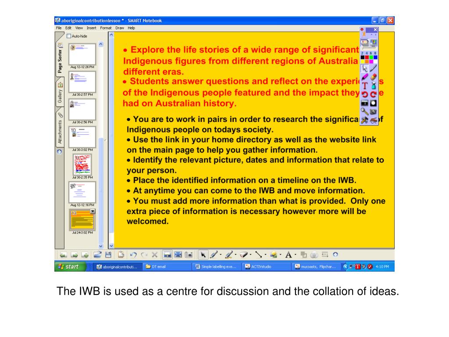Click the blue arrow below Attachments tab
Image resolution: width=449 pixels, height=337 pixels.
[x=59, y=151]
